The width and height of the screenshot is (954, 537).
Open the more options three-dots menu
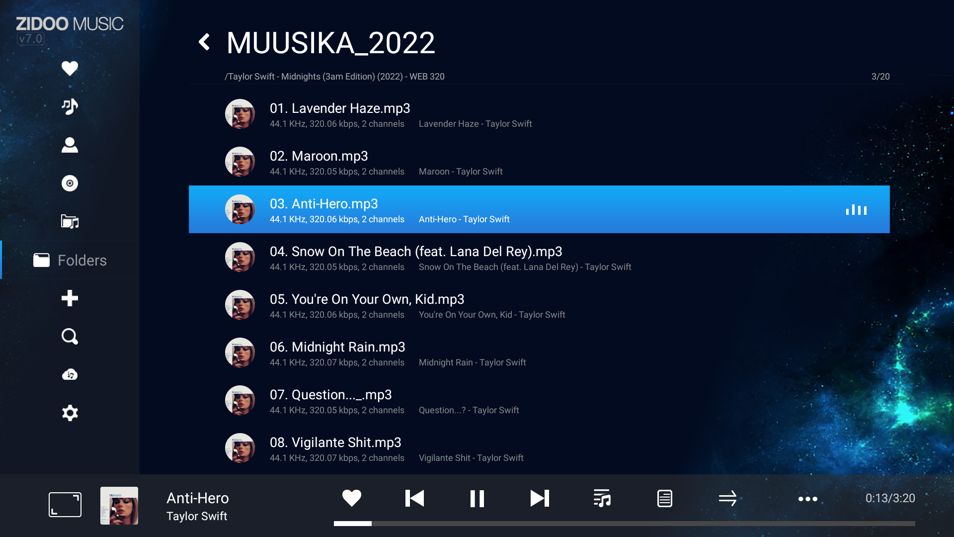pos(808,499)
